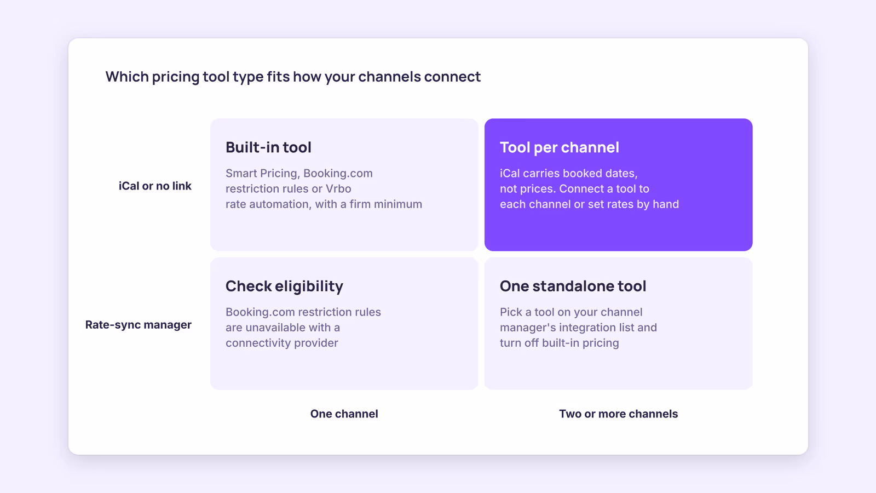Select the 'Built-in tool' heading

268,147
